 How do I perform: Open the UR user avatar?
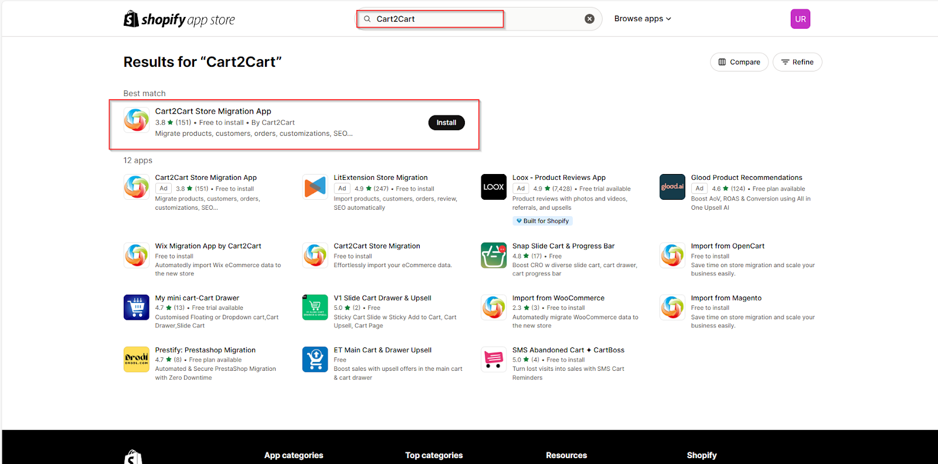tap(800, 19)
